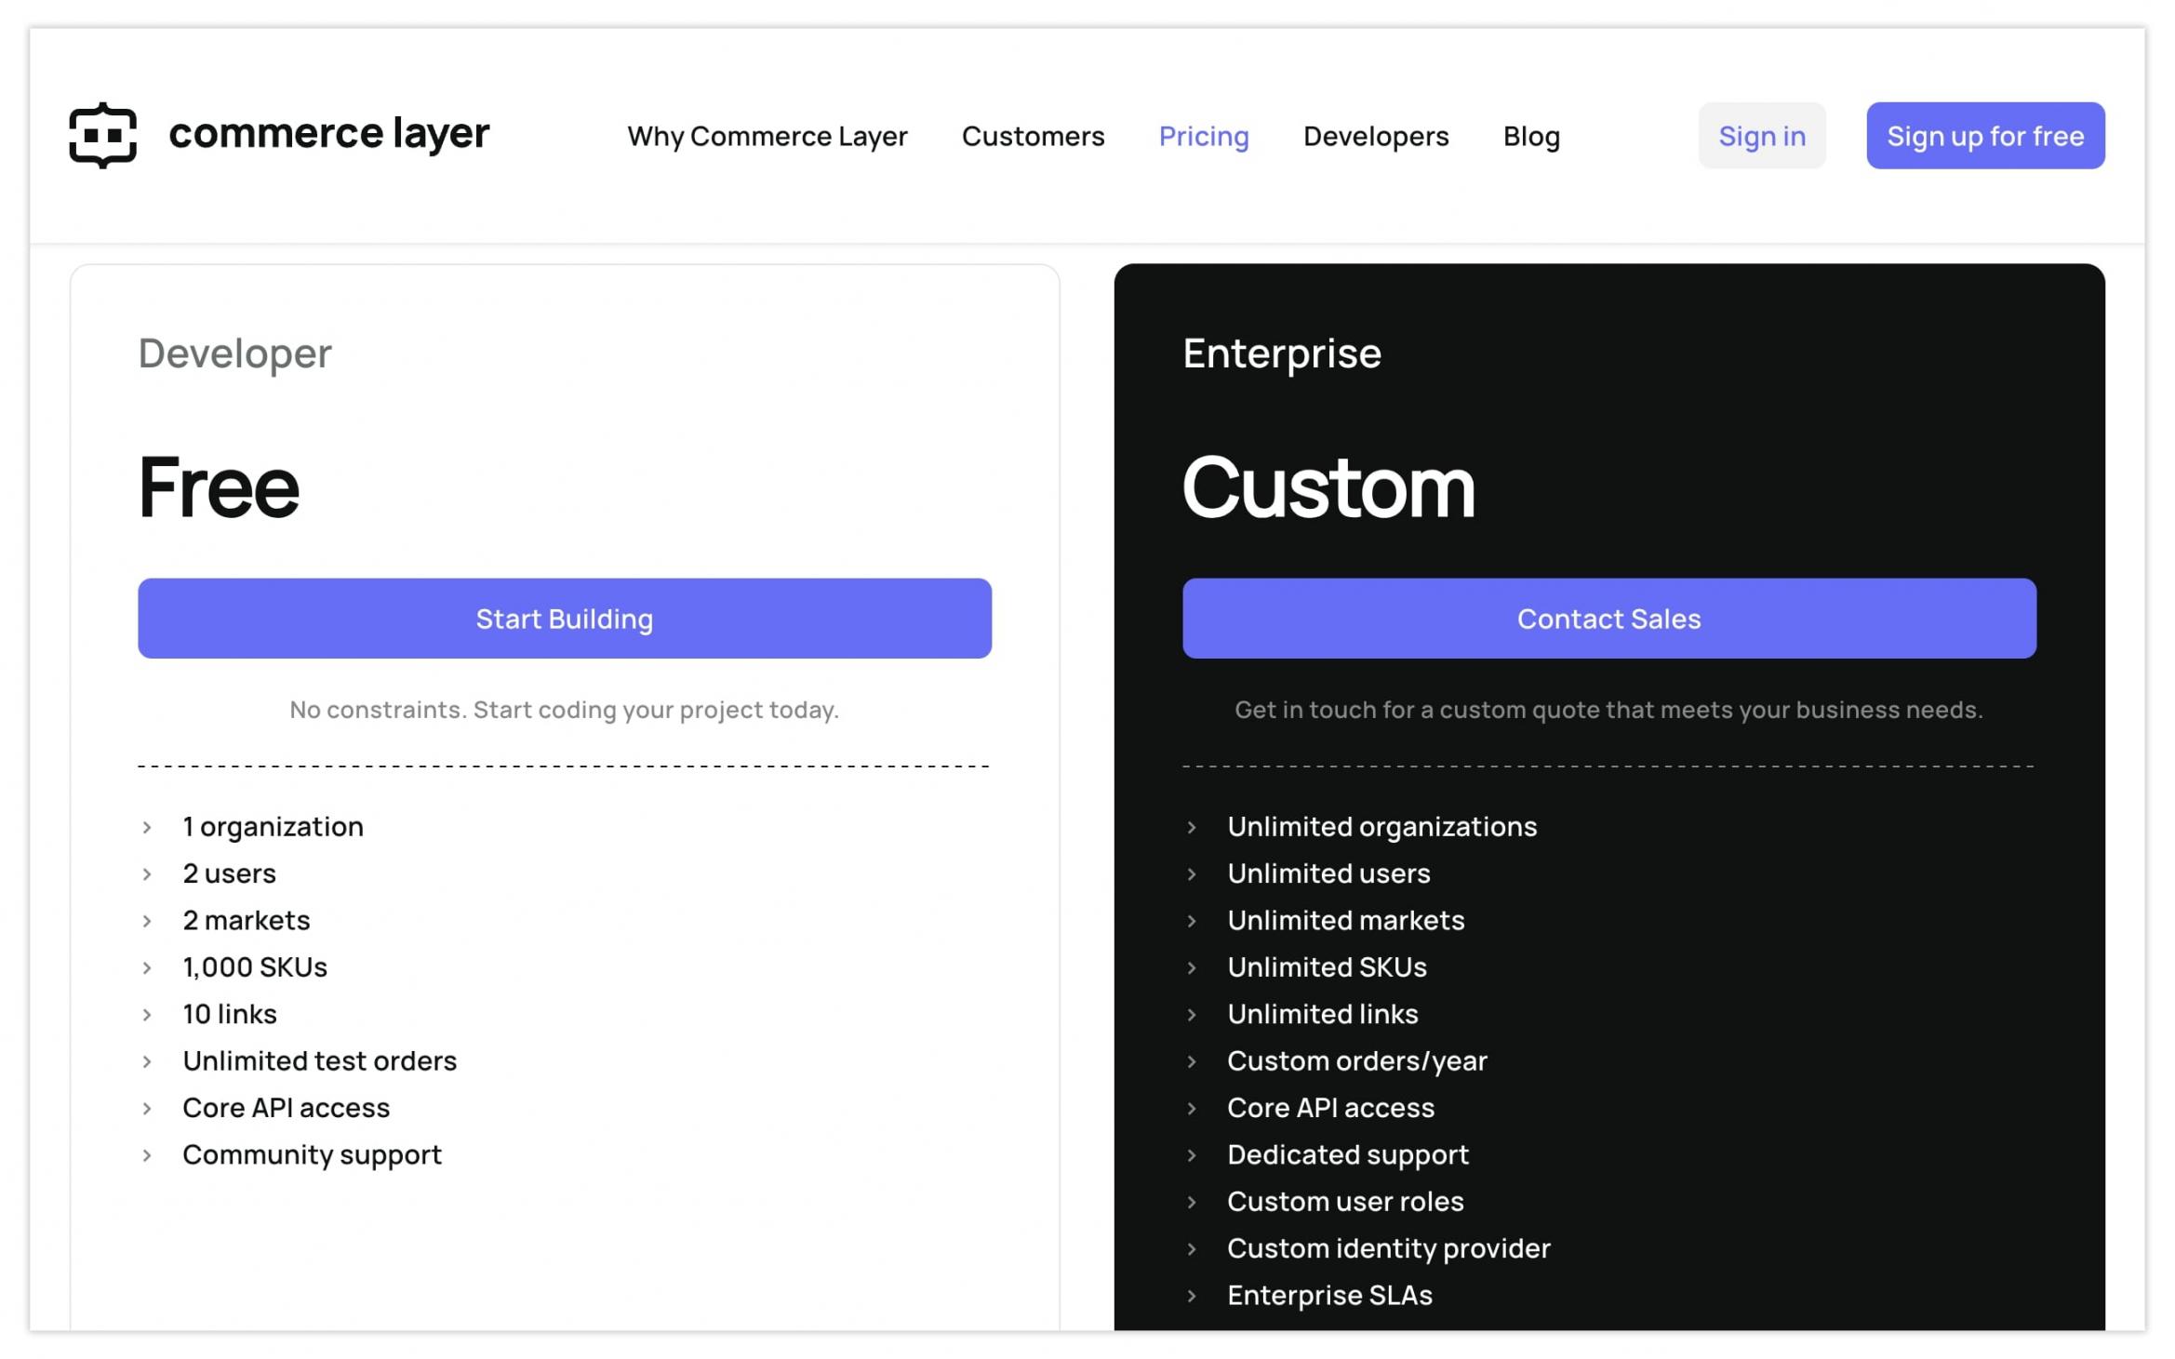Click the 'Unlimited markets' text
The height and width of the screenshot is (1359, 2175).
[1346, 920]
